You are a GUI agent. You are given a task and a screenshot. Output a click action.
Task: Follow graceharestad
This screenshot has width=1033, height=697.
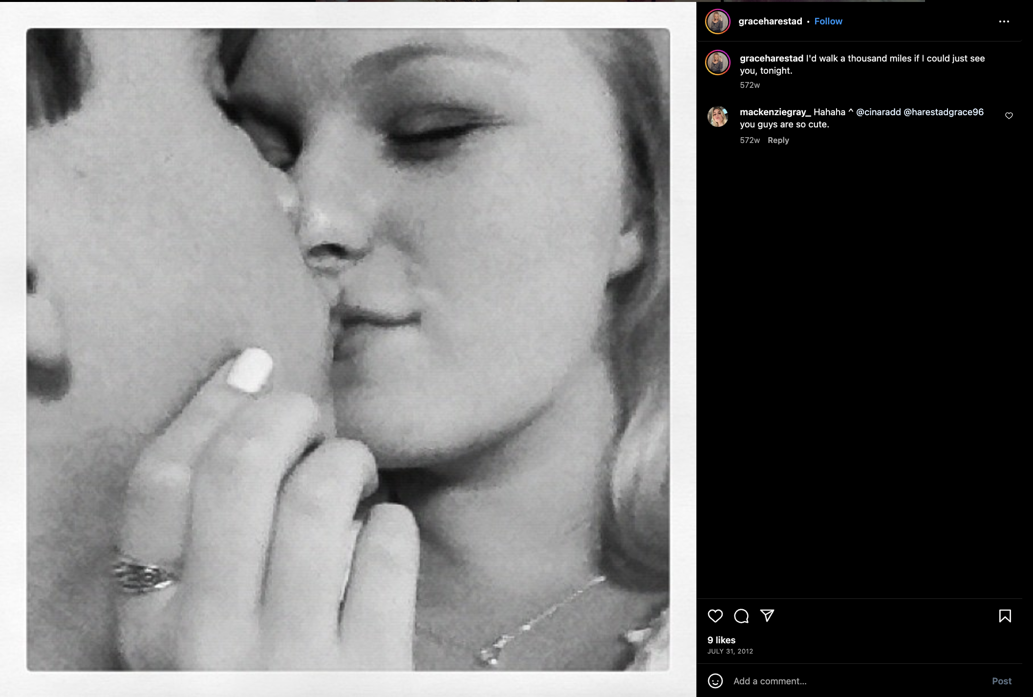pos(828,21)
